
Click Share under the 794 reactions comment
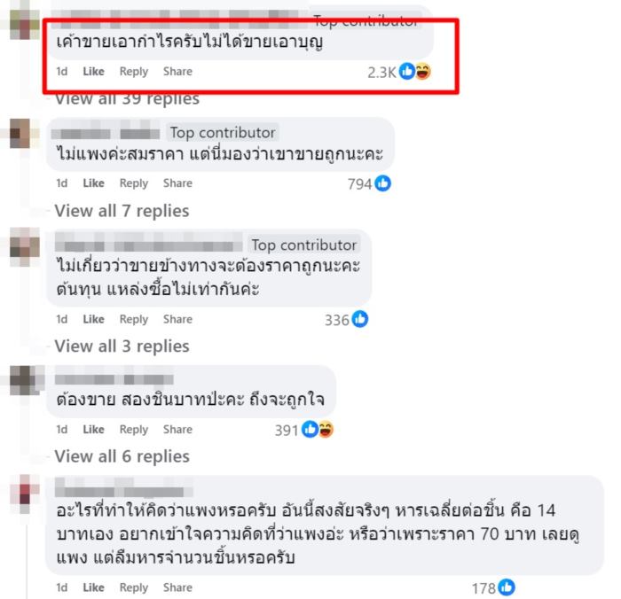[177, 183]
